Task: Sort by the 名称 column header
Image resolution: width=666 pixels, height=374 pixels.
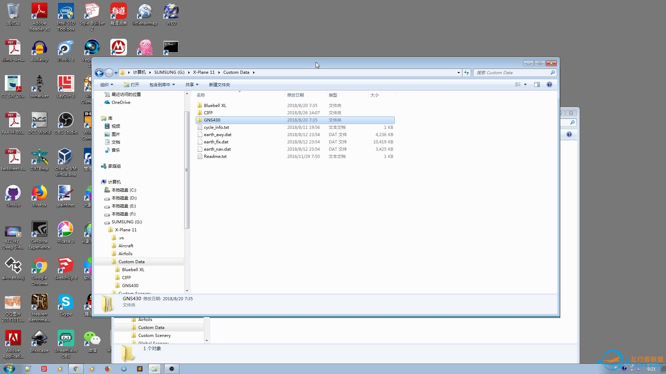Action: [239, 95]
